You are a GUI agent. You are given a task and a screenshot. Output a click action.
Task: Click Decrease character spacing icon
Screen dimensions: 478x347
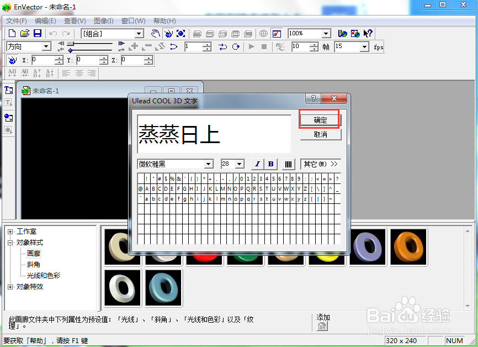click(25, 73)
